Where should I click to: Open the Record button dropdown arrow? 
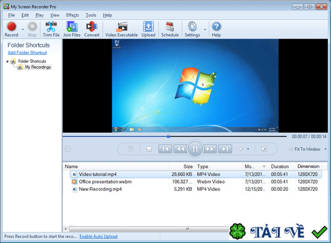pos(23,29)
